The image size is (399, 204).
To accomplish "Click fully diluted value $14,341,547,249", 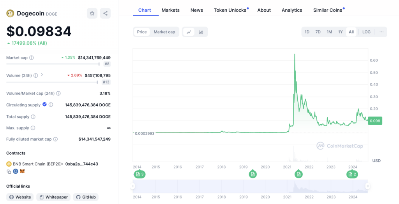I will [x=94, y=139].
